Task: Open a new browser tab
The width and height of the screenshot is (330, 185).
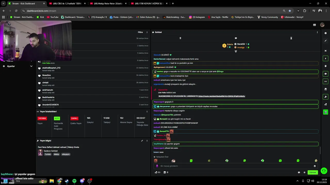Action: (x=173, y=4)
